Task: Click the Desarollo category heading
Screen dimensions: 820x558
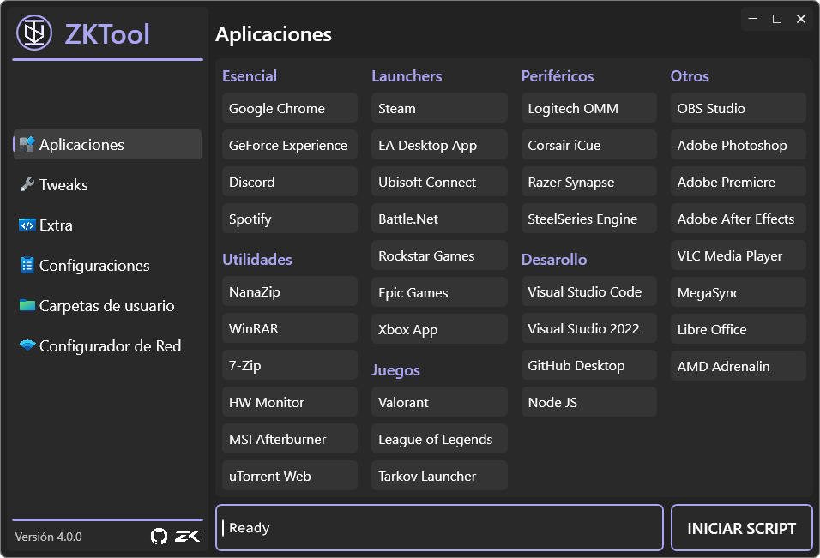Action: click(554, 259)
